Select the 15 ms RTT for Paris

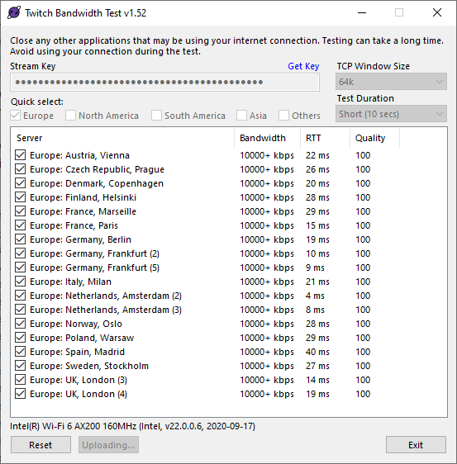point(317,225)
